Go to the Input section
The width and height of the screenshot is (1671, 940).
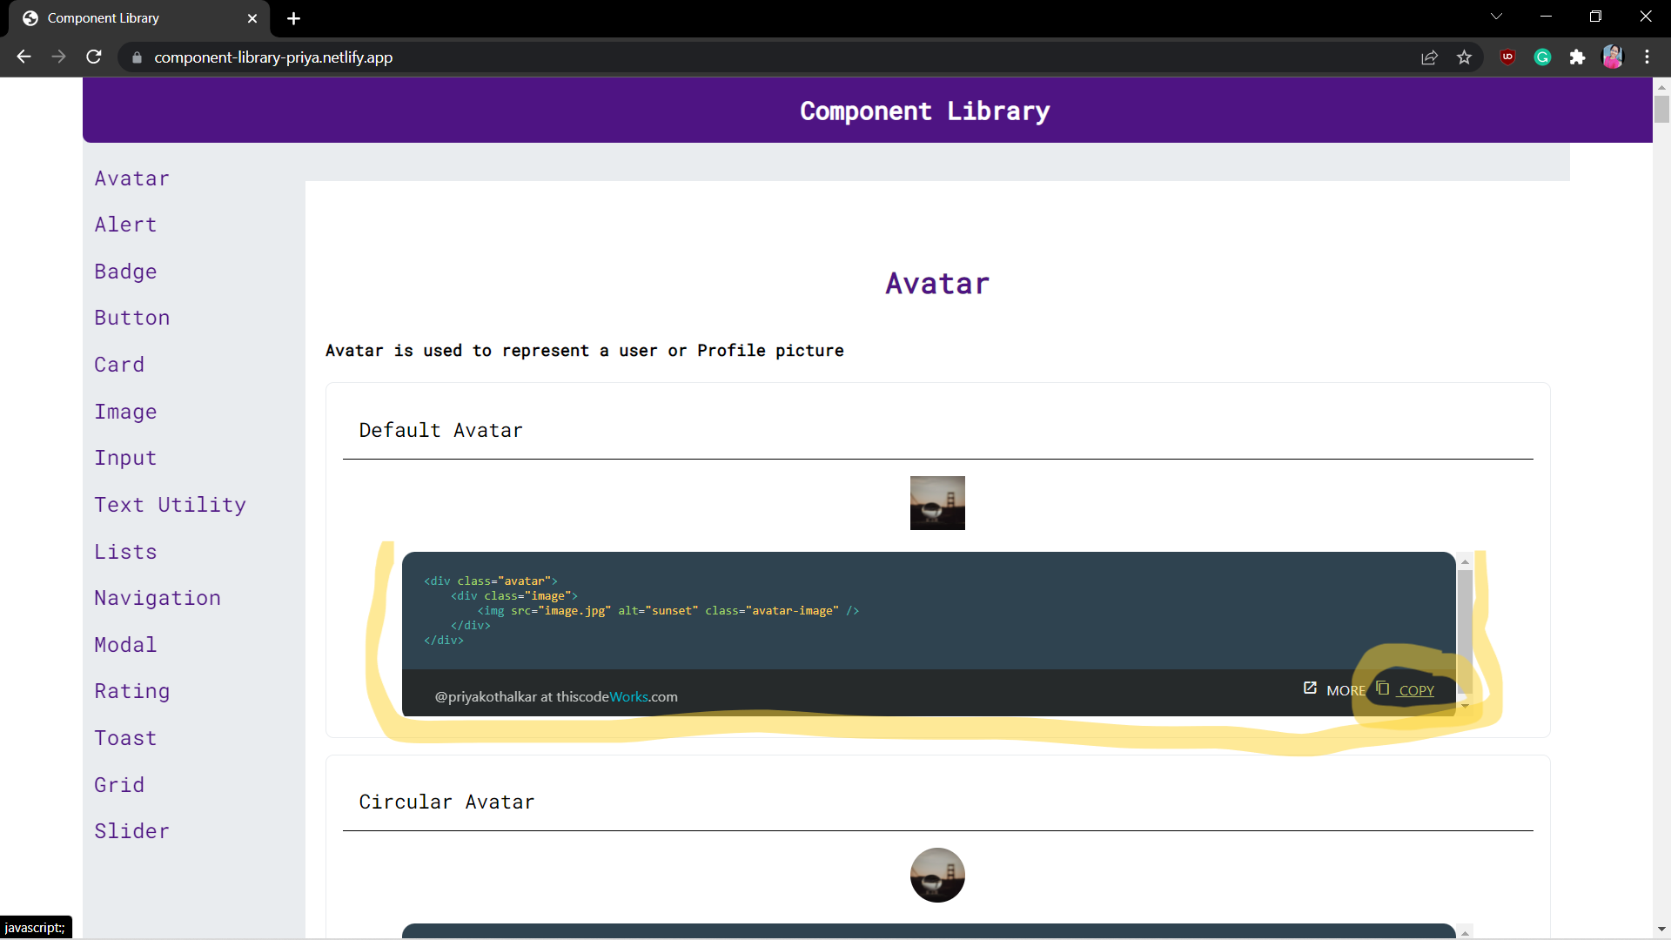[126, 458]
